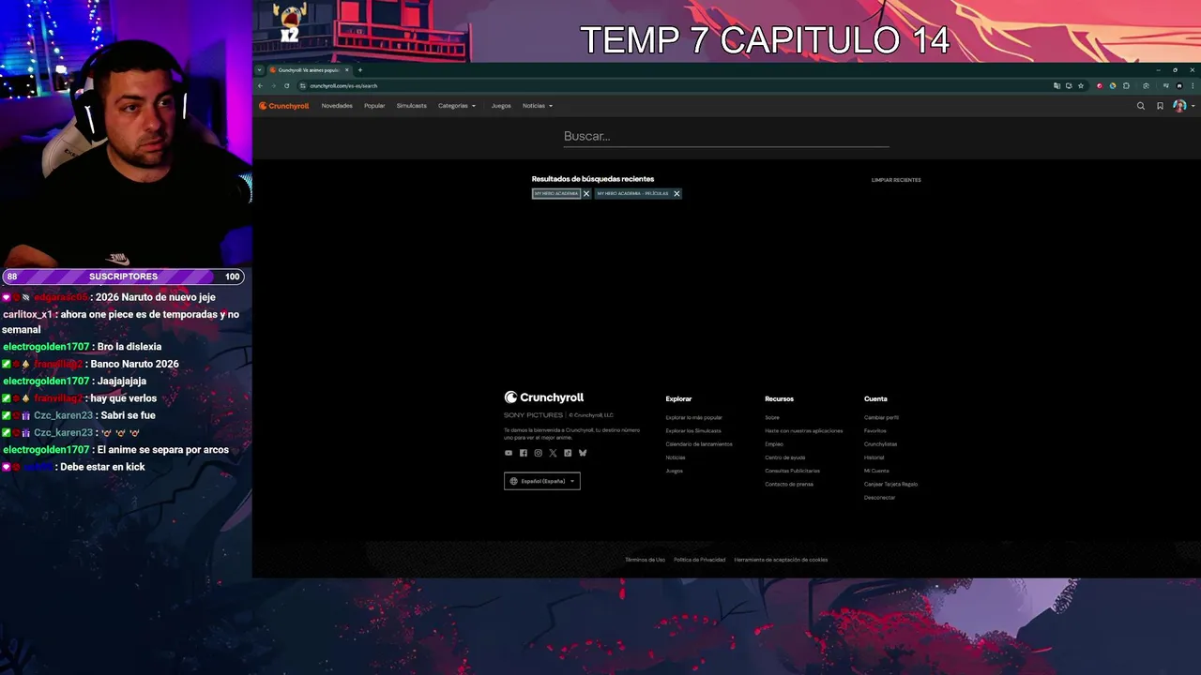This screenshot has height=675, width=1201.
Task: Open the profile avatar menu in the header
Action: 1180,106
